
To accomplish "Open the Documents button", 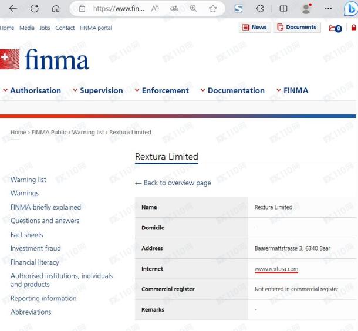I will [297, 28].
